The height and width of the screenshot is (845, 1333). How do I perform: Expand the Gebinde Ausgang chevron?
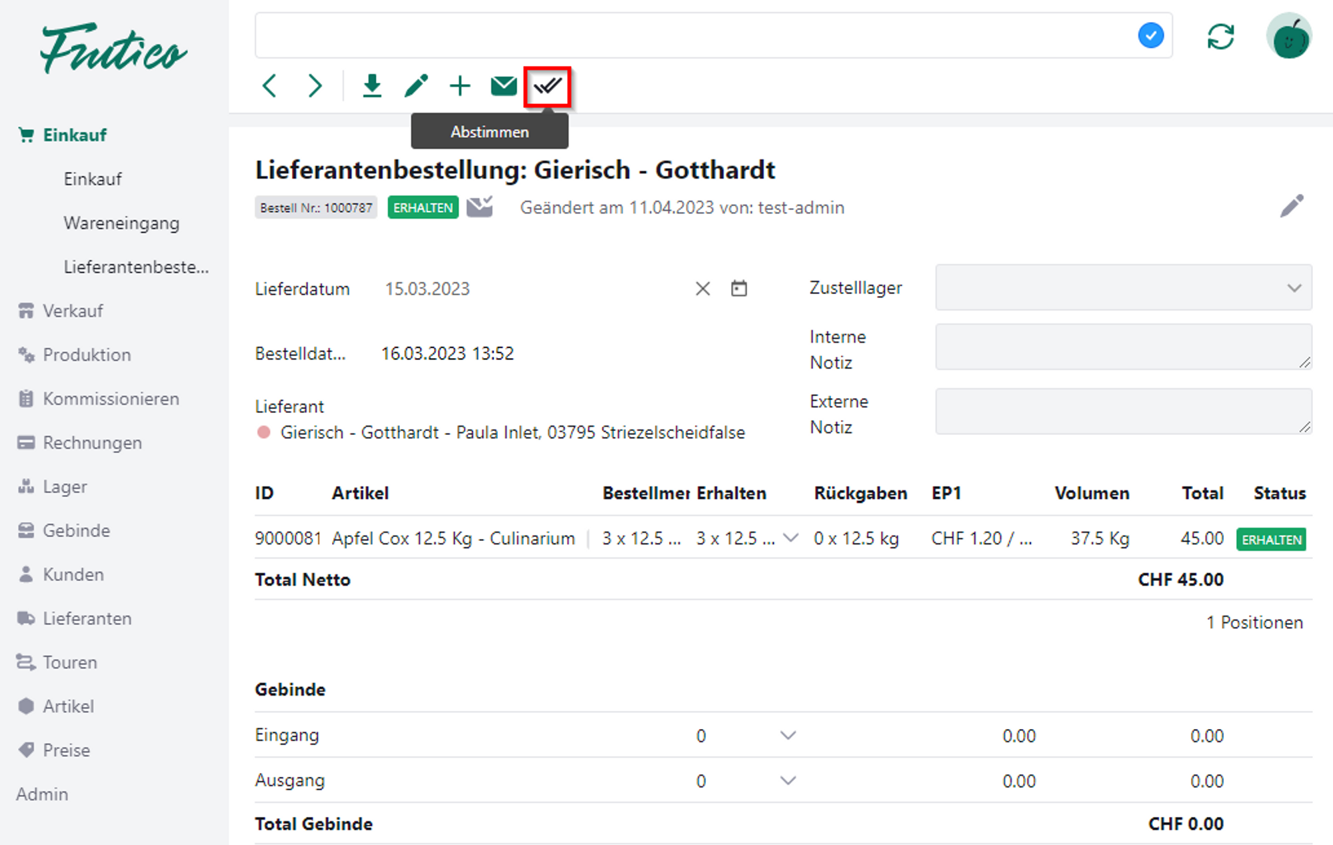788,780
